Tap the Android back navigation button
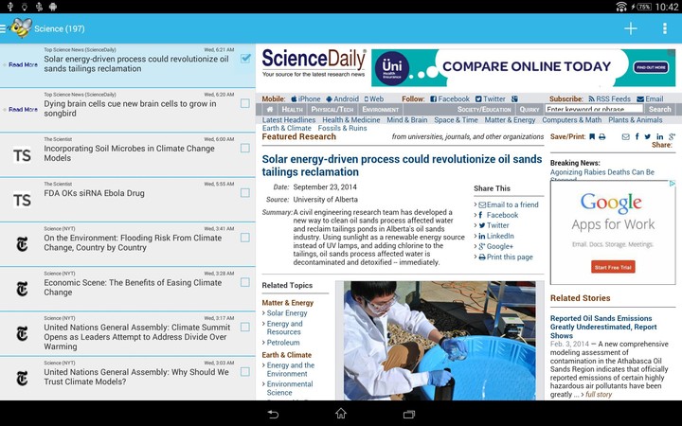Viewport: 682px width, 426px height. (273, 414)
